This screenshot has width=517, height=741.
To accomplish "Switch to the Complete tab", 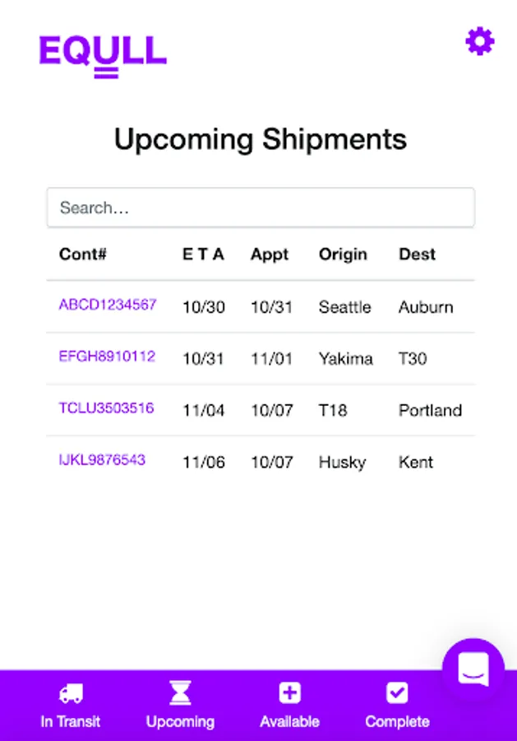I will 397,722.
